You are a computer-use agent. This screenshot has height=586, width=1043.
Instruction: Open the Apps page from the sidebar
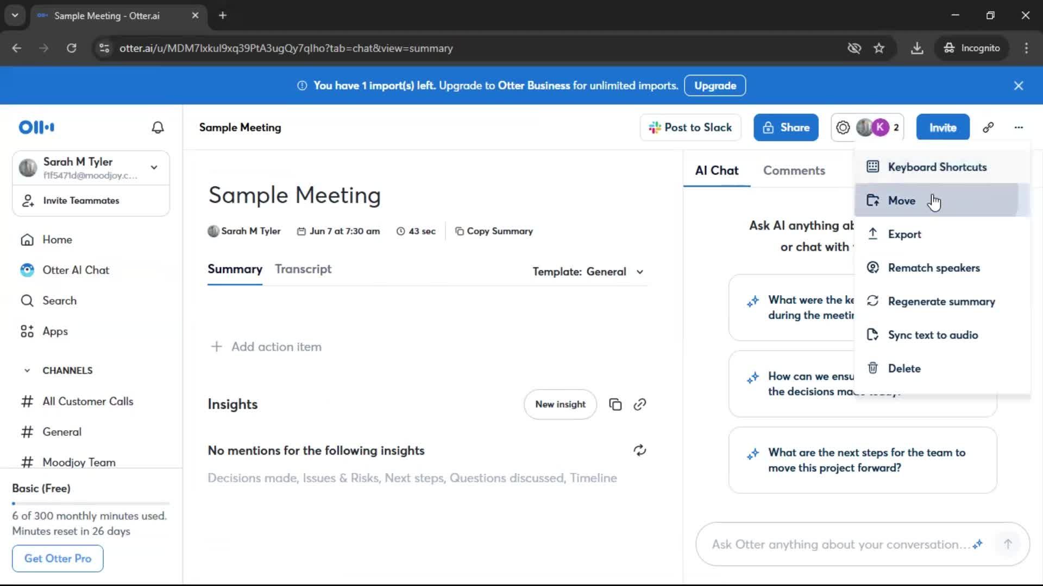point(55,332)
